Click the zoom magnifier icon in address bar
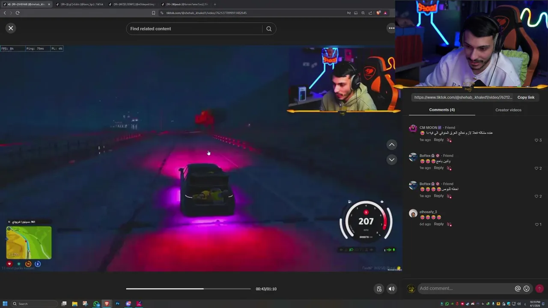This screenshot has height=308, width=548. pyautogui.click(x=363, y=13)
